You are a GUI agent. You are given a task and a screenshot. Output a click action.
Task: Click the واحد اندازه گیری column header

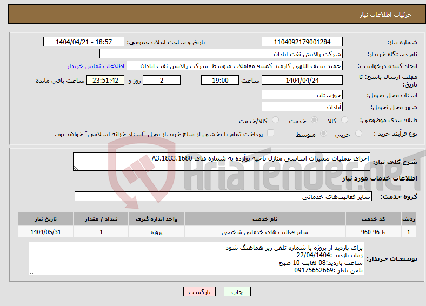coord(156,219)
